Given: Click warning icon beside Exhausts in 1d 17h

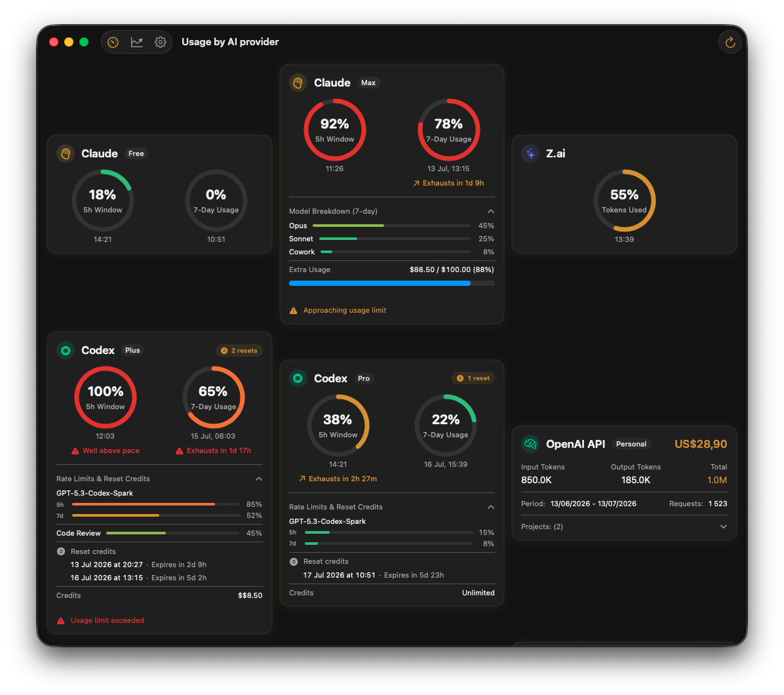Looking at the screenshot, I should point(180,451).
